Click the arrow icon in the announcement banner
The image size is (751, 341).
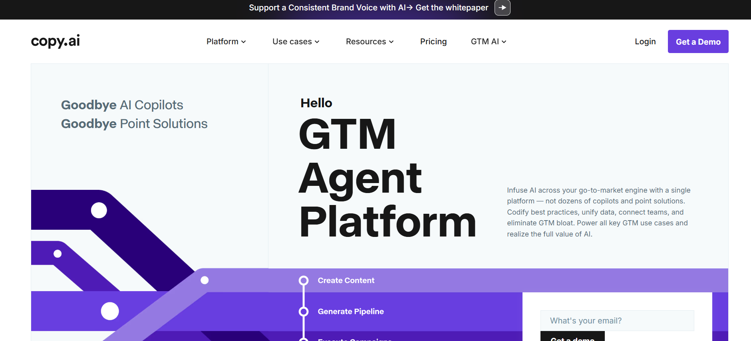[x=502, y=8]
